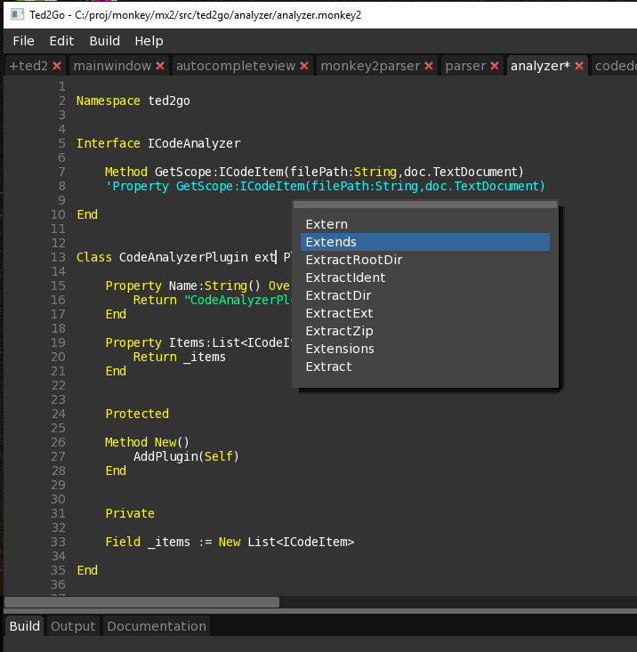Show the Output panel tab
The image size is (637, 652).
point(73,626)
